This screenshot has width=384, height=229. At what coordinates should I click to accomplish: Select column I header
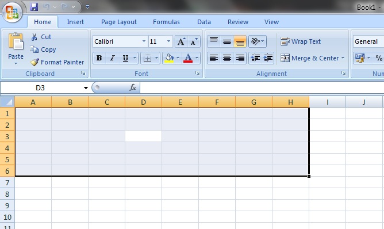coord(328,102)
